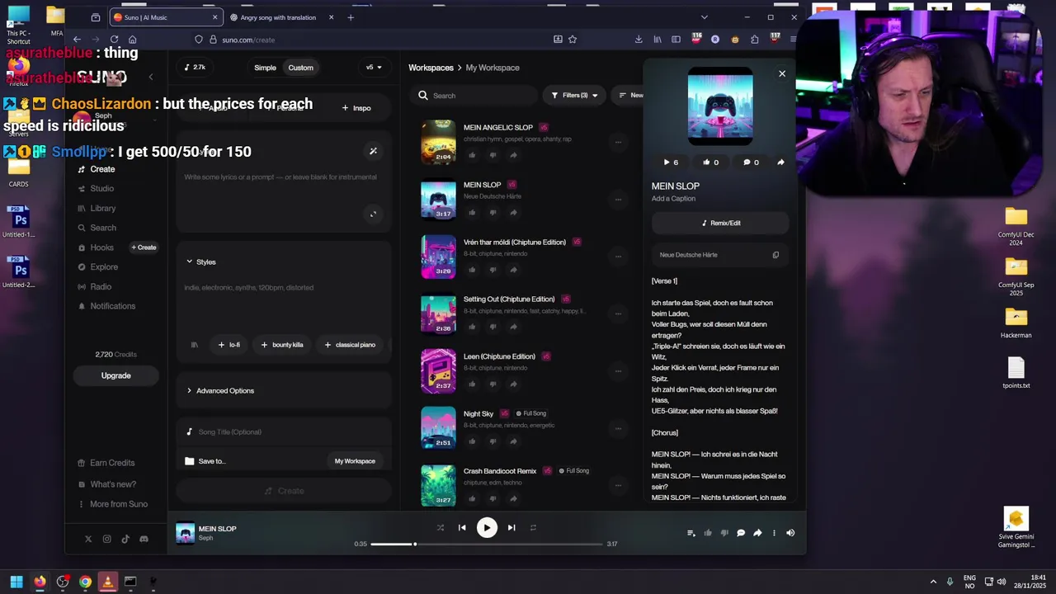
Task: Skip to next track
Action: pos(511,528)
